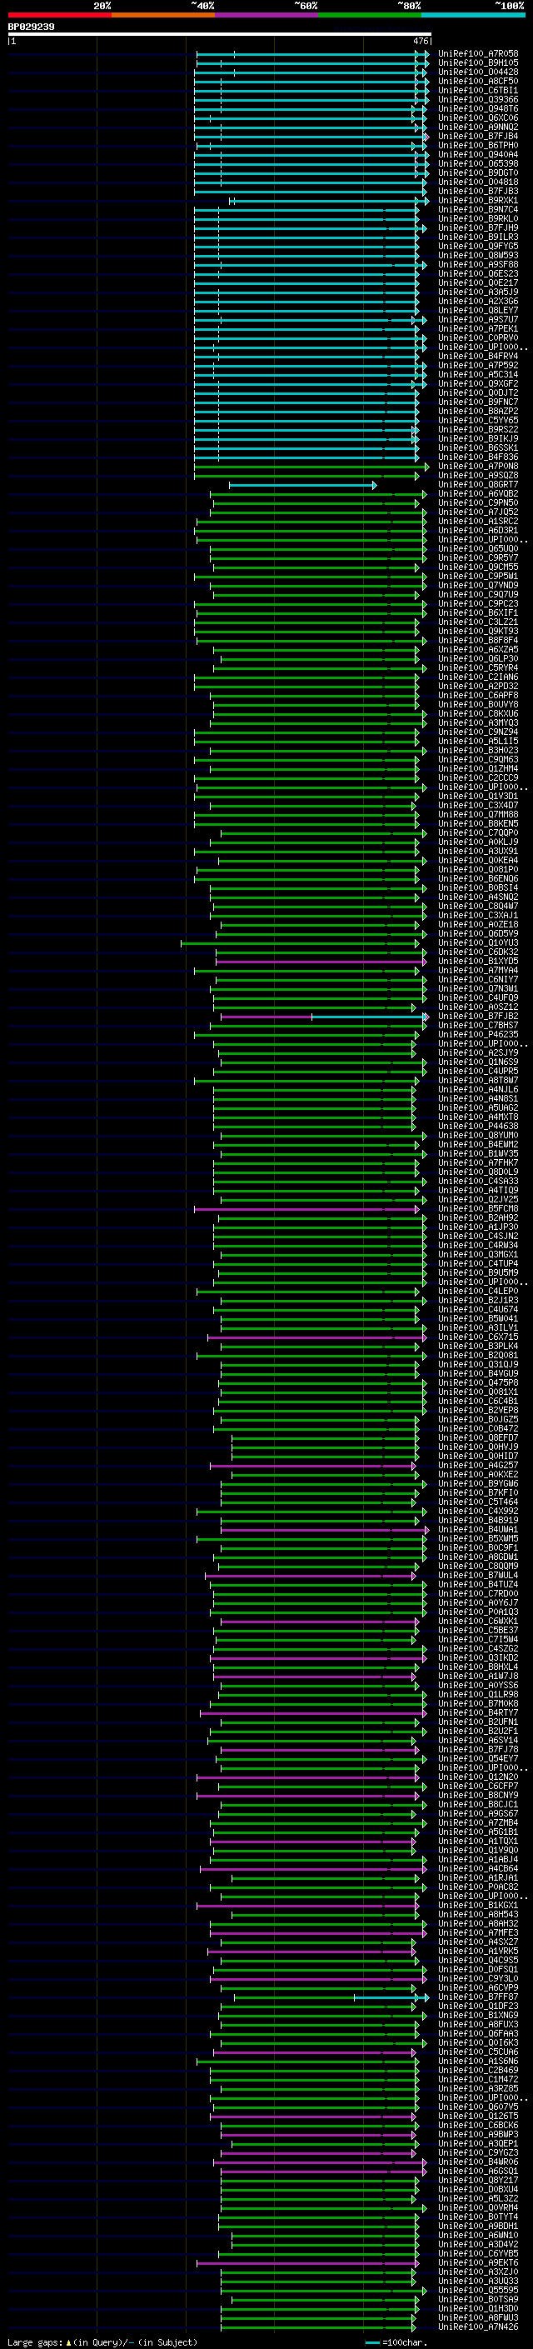This screenshot has height=2349, width=533.
Task: Click hit label UniRef100_P0AC82
Action: pos(478,1887)
